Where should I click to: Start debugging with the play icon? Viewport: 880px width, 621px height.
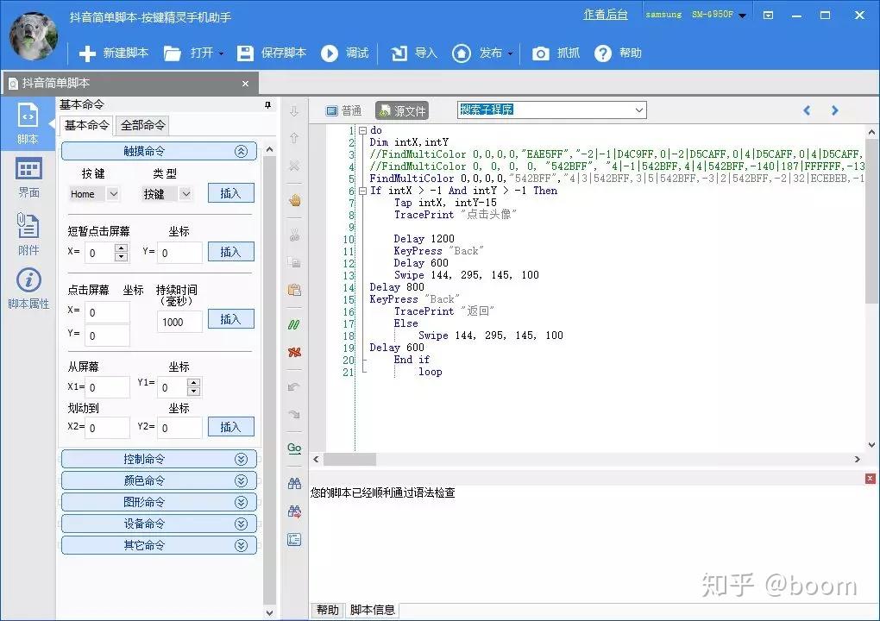point(330,53)
